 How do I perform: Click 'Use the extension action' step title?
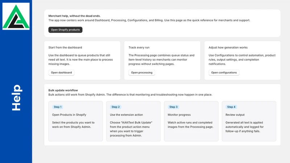(x=126, y=115)
